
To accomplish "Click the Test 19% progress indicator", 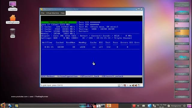I will 89,25.
